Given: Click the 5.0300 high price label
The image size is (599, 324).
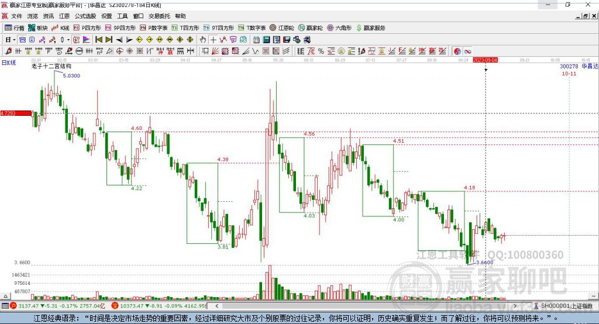Looking at the screenshot, I should click(x=71, y=75).
